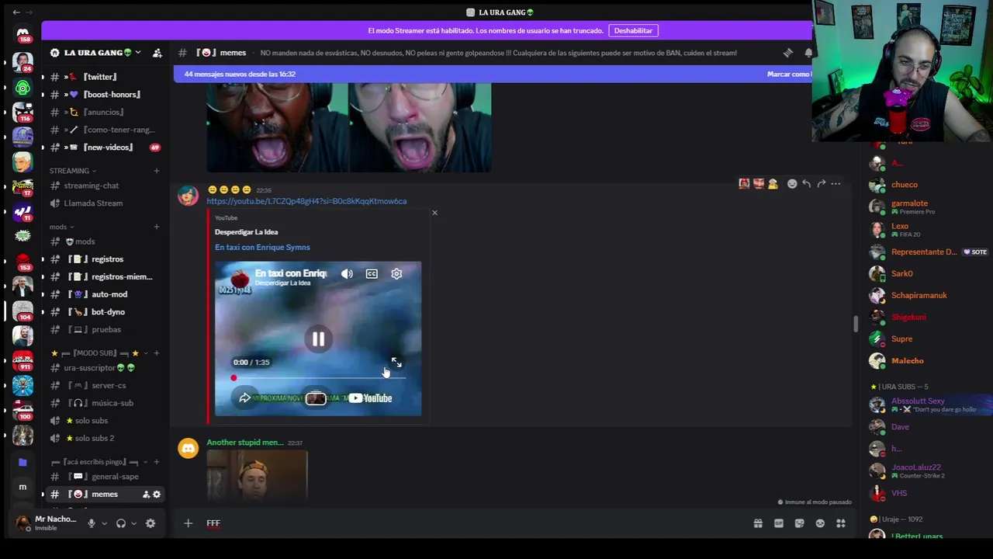Expand LA URA GANG server dropdown
Image resolution: width=993 pixels, height=559 pixels.
click(137, 53)
